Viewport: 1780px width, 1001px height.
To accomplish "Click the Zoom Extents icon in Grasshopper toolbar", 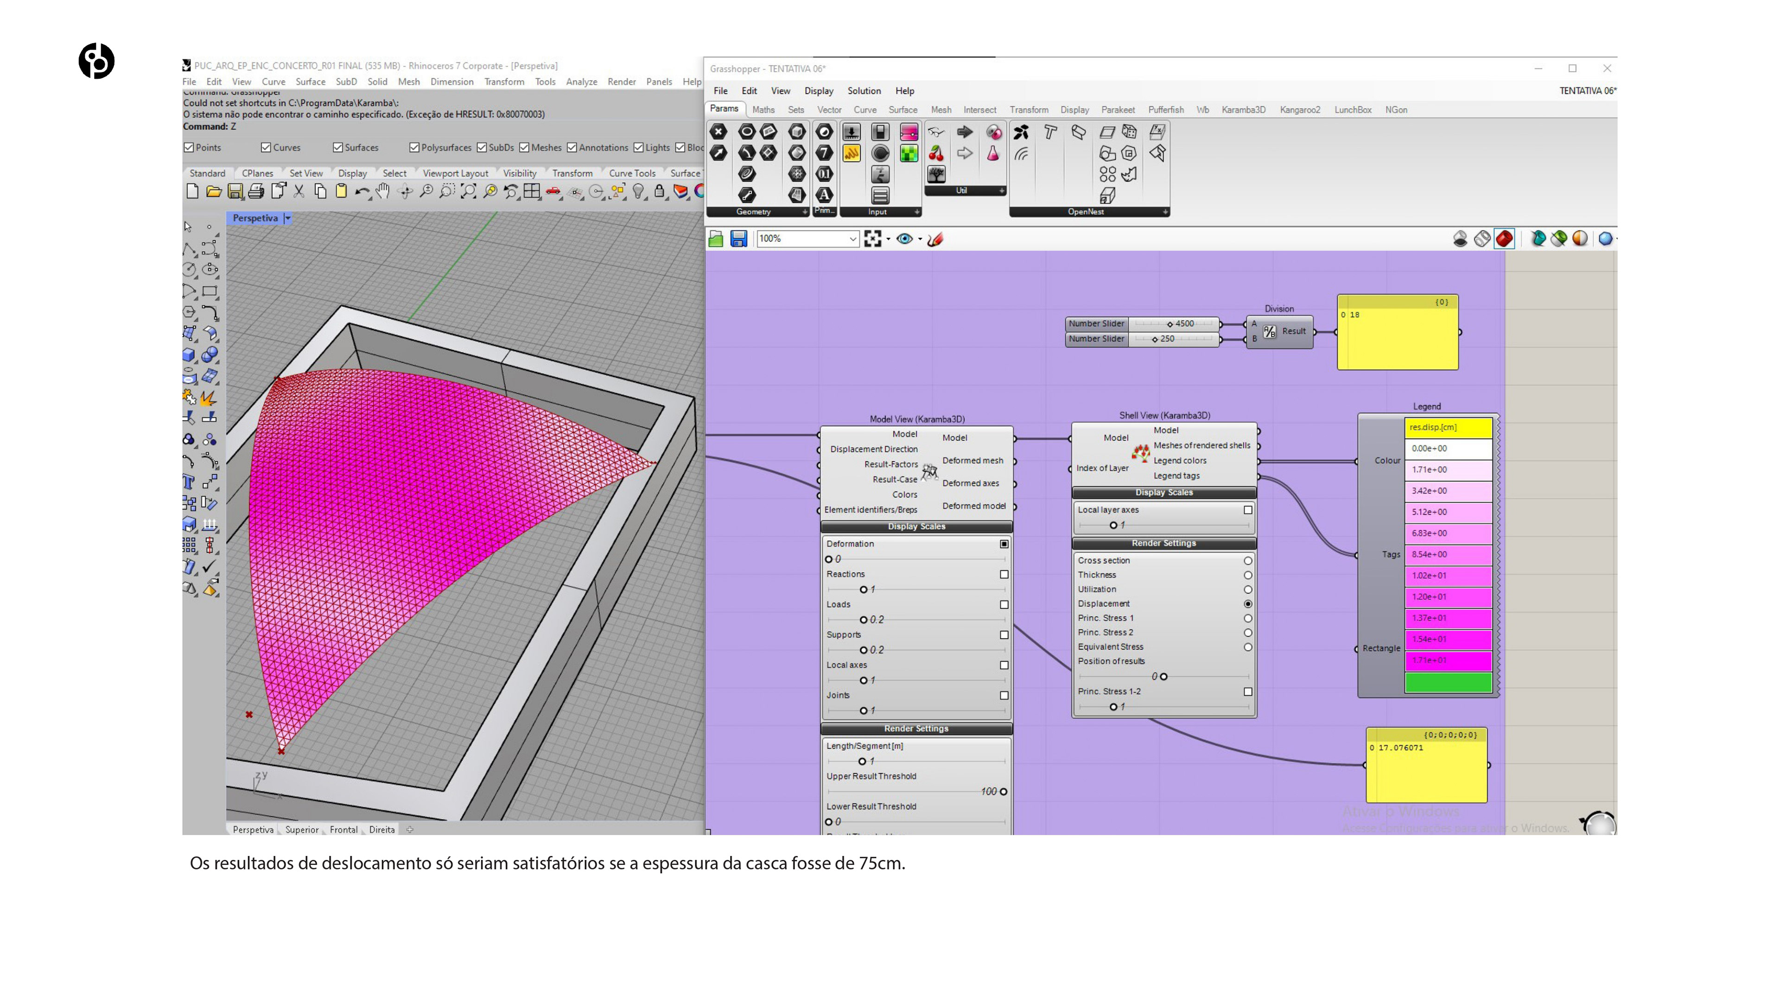I will pos(872,239).
